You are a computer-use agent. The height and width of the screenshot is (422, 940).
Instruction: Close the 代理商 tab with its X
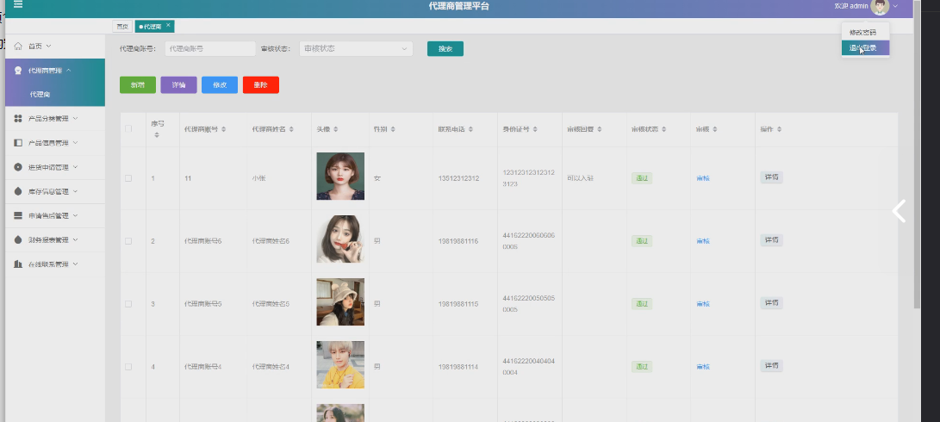169,25
